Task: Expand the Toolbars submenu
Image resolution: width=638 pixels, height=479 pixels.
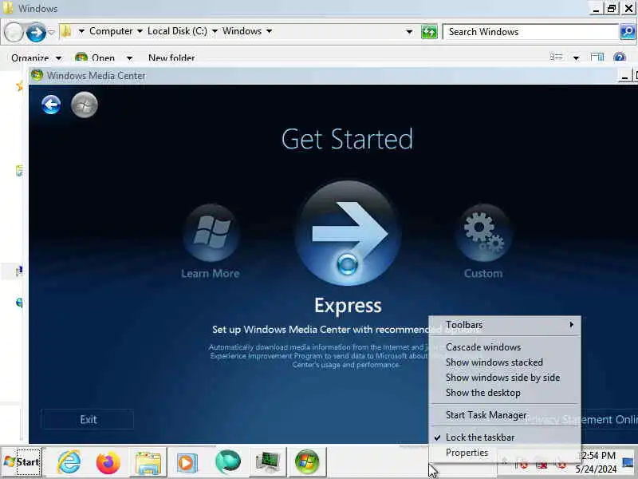Action: pyautogui.click(x=505, y=325)
